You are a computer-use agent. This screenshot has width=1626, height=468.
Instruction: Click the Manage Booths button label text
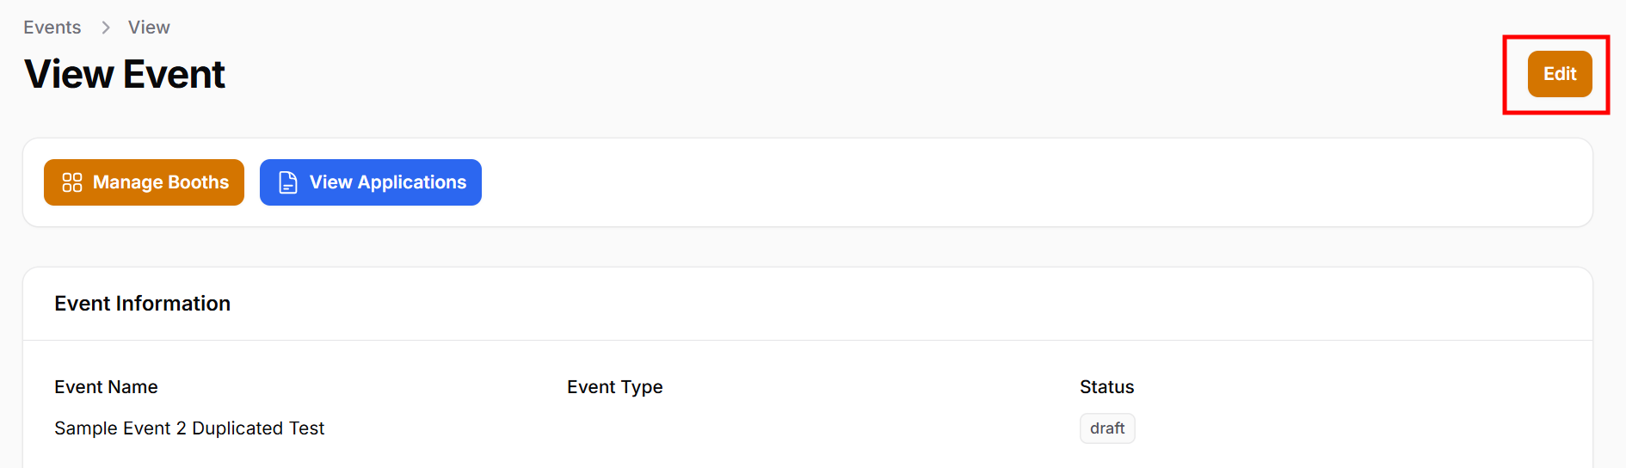click(x=161, y=182)
